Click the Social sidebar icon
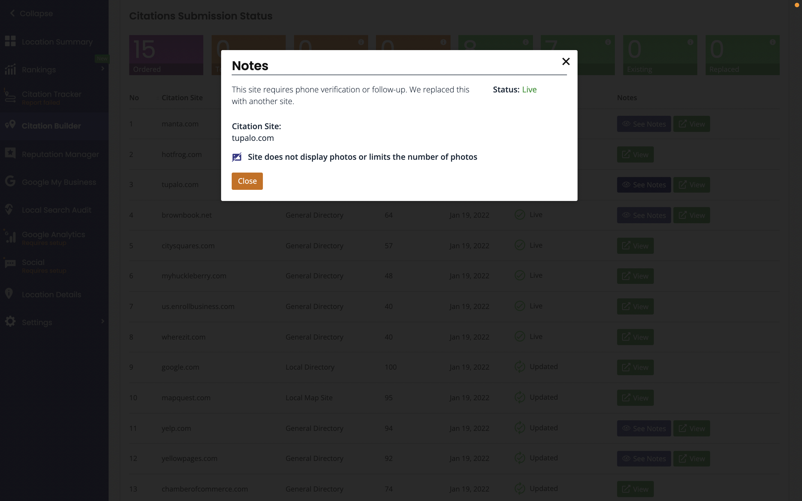The width and height of the screenshot is (802, 501). tap(10, 263)
